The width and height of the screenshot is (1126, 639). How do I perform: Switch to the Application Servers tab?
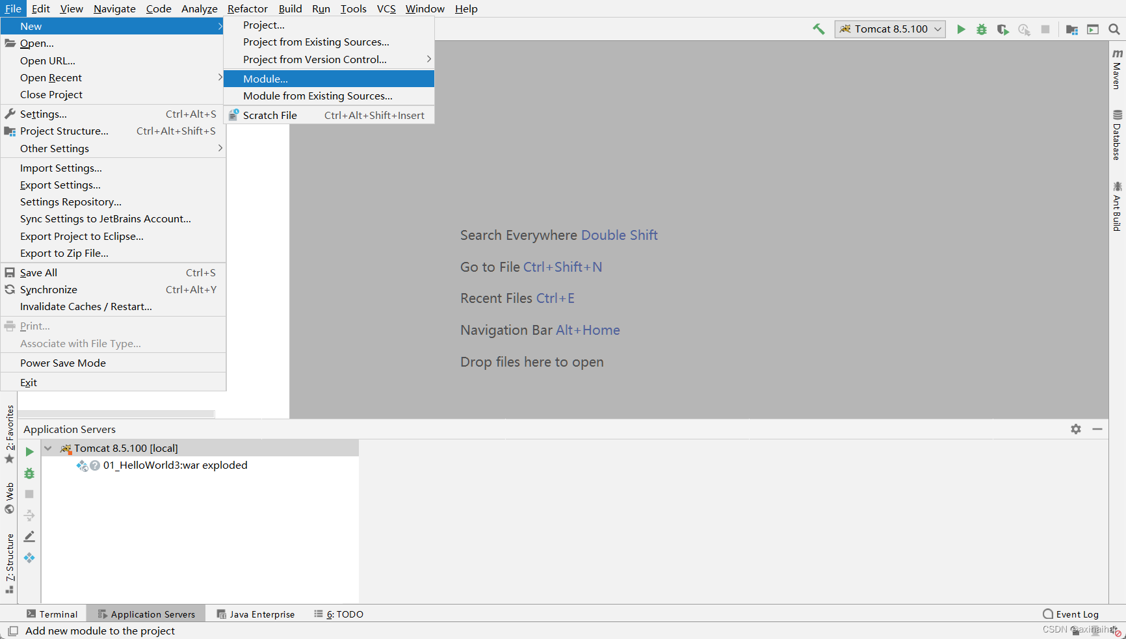146,614
